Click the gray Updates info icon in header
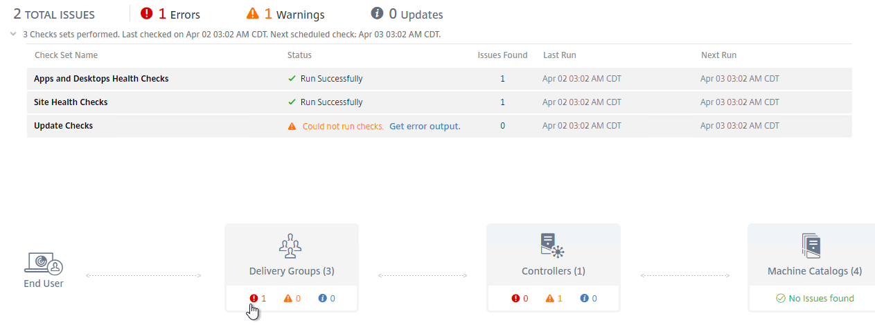 (x=377, y=13)
